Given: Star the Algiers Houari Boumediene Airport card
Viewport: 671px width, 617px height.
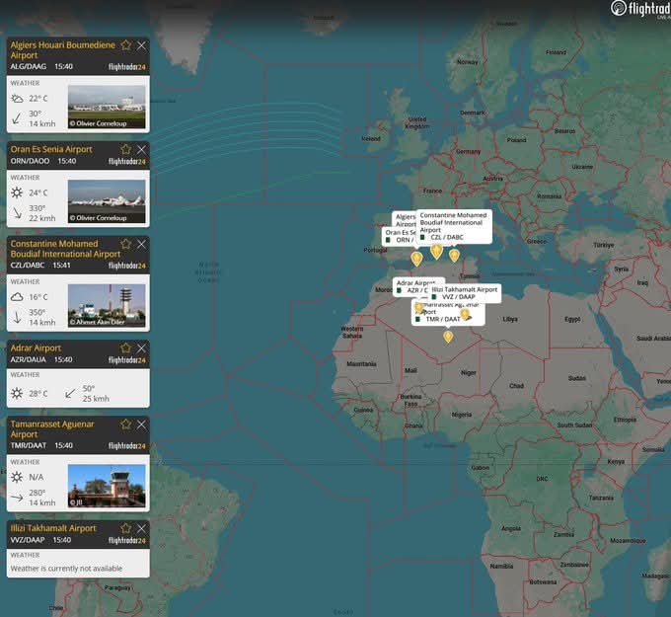Looking at the screenshot, I should pyautogui.click(x=126, y=45).
